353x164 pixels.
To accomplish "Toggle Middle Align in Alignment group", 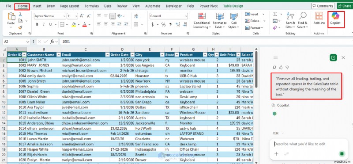I will (106, 16).
